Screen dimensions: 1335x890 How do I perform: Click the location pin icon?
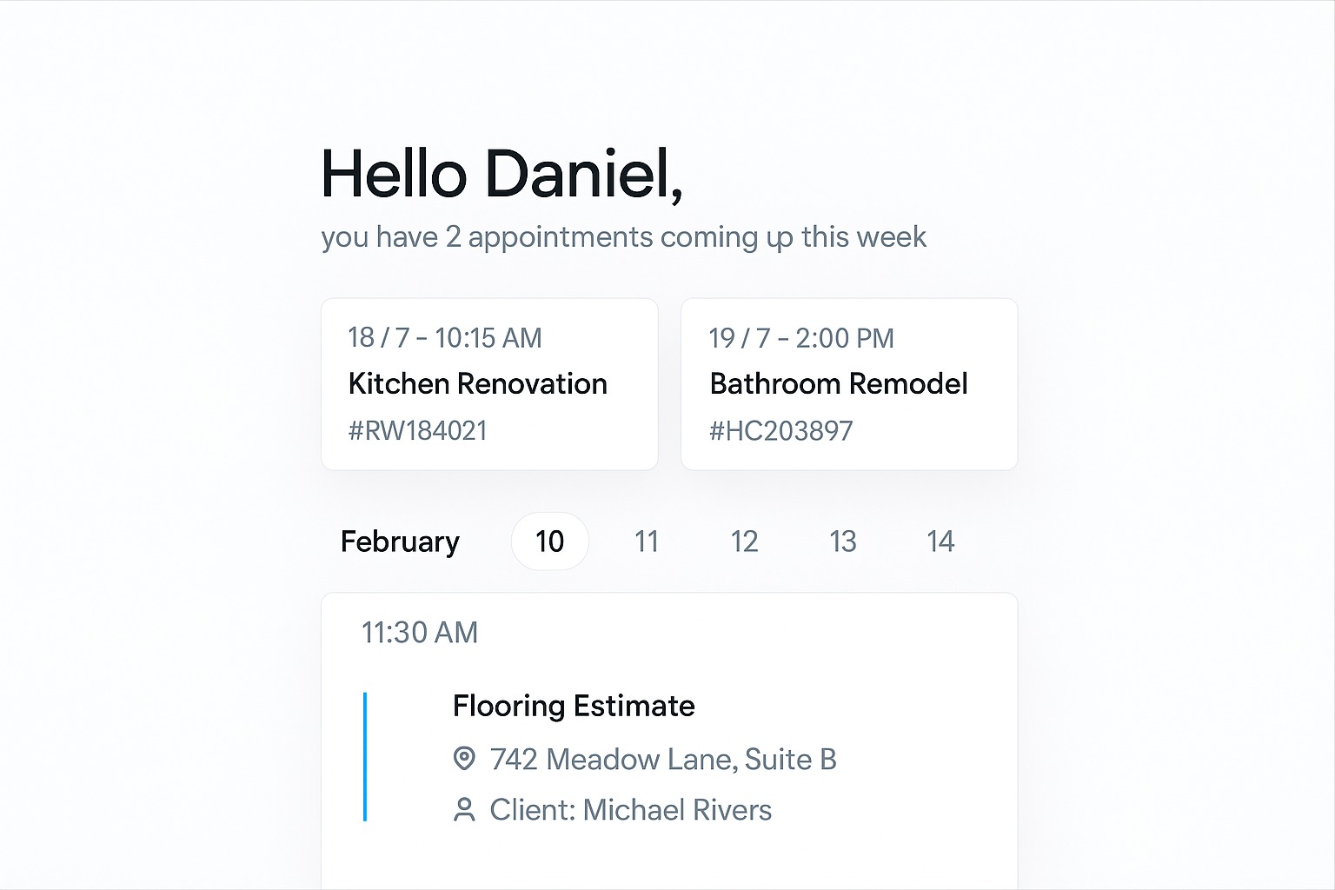tap(464, 759)
